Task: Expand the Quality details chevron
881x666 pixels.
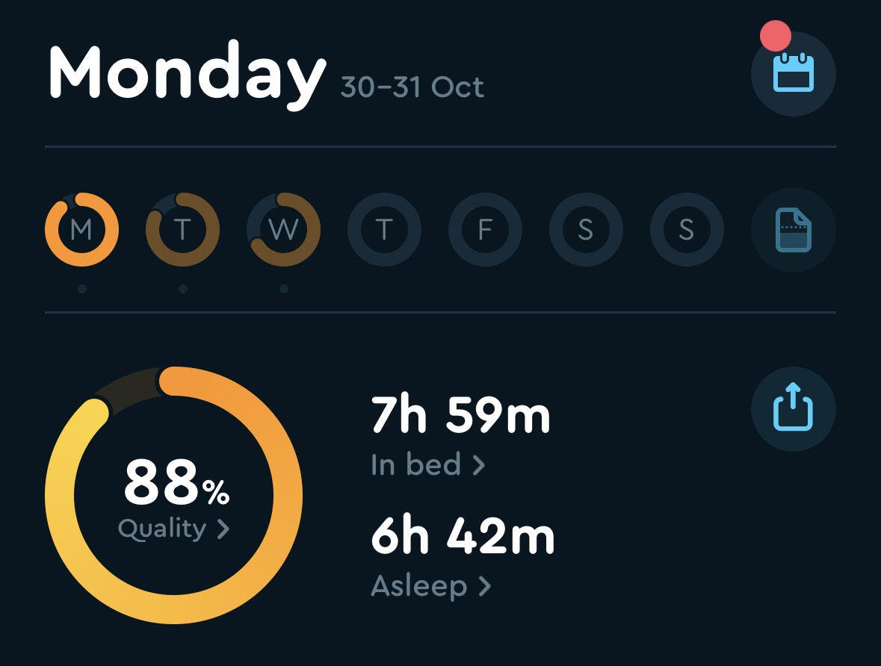Action: click(x=223, y=529)
